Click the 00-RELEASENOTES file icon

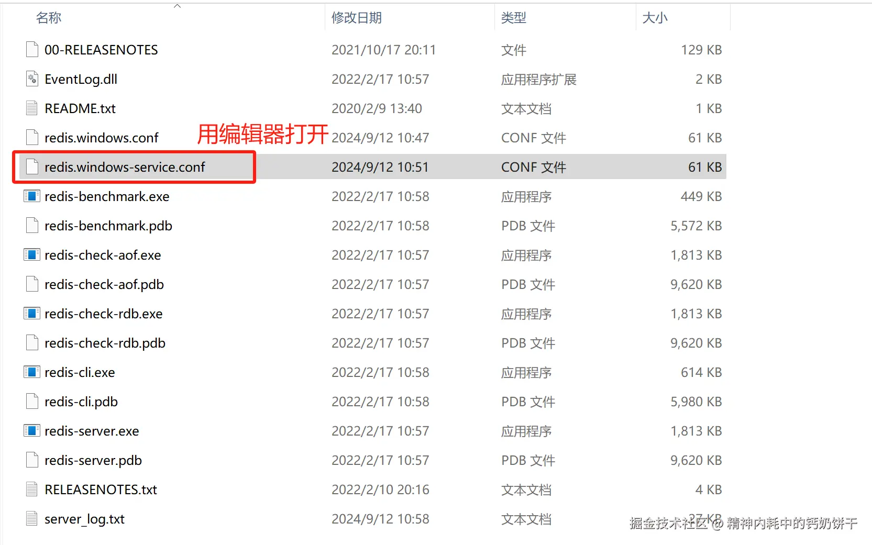[x=32, y=50]
